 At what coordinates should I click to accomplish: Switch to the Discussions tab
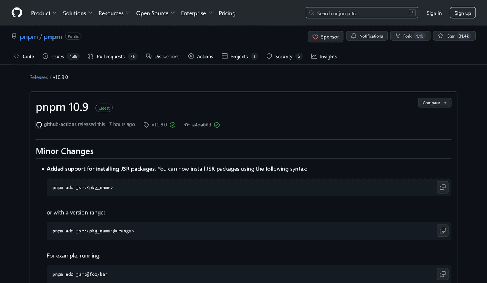pos(163,57)
